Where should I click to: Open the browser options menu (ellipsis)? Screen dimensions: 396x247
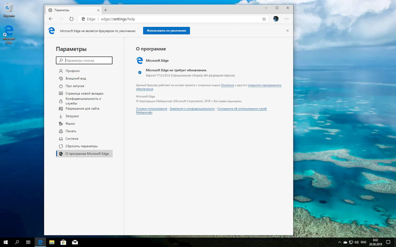[x=286, y=19]
